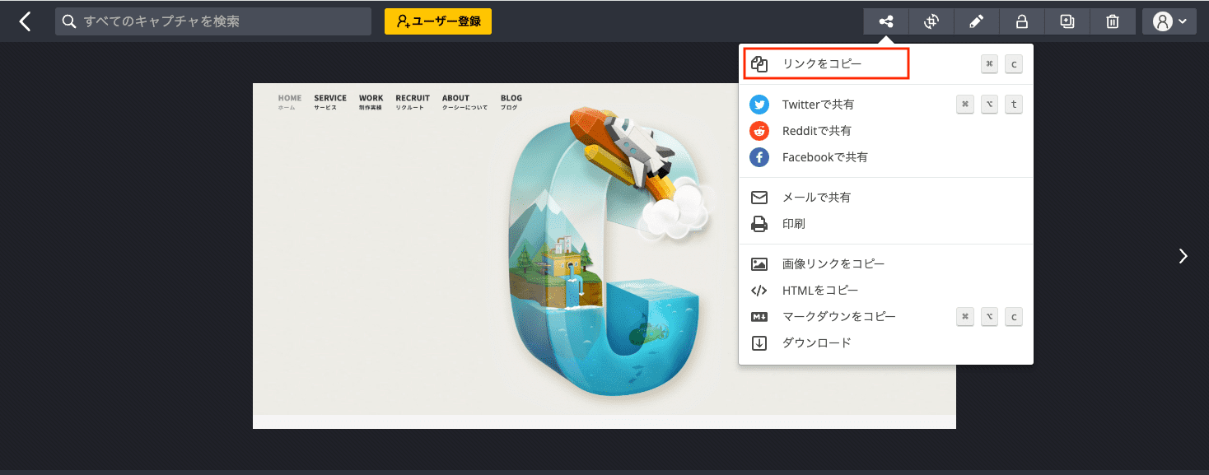Share via Redditで共有
The height and width of the screenshot is (475, 1209).
point(886,131)
